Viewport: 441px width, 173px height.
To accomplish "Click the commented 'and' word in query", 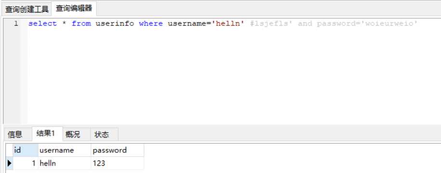I will tap(305, 23).
